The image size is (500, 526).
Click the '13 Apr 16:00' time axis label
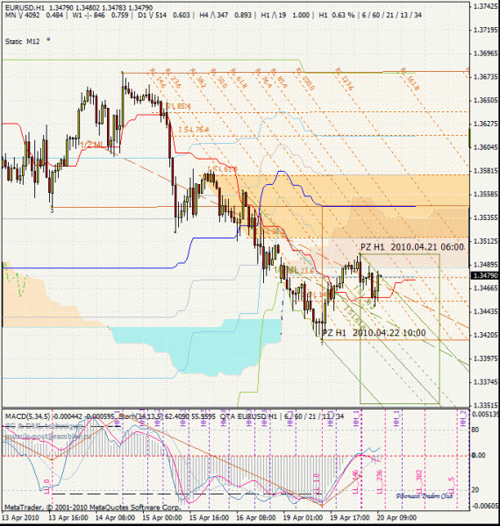coord(68,517)
